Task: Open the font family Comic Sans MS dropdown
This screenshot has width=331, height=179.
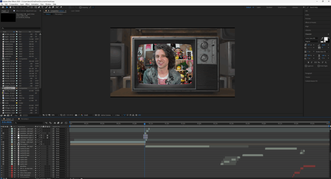Action: point(312,38)
